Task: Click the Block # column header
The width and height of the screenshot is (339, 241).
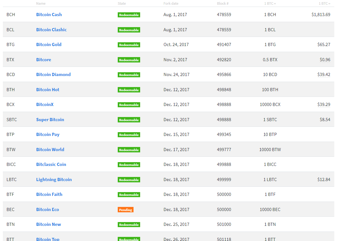Action: pos(223,3)
